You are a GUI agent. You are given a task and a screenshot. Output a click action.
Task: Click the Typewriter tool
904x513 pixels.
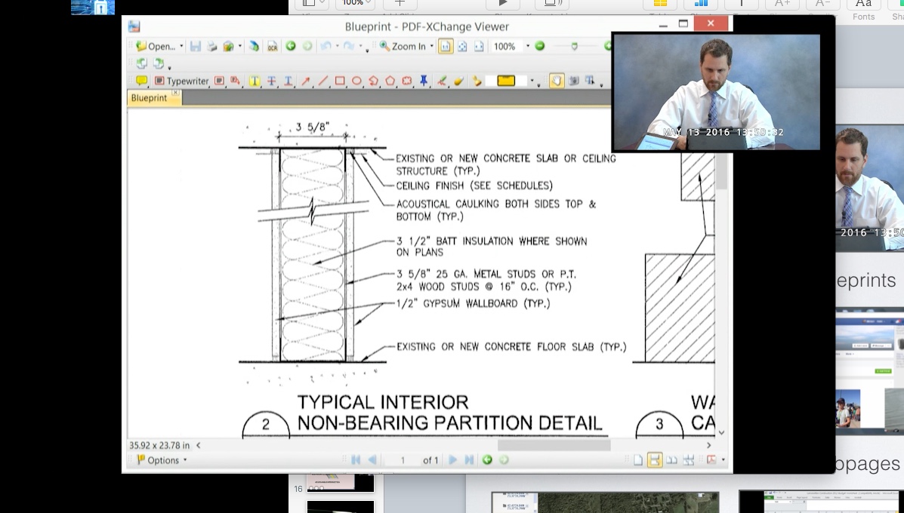pyautogui.click(x=182, y=81)
